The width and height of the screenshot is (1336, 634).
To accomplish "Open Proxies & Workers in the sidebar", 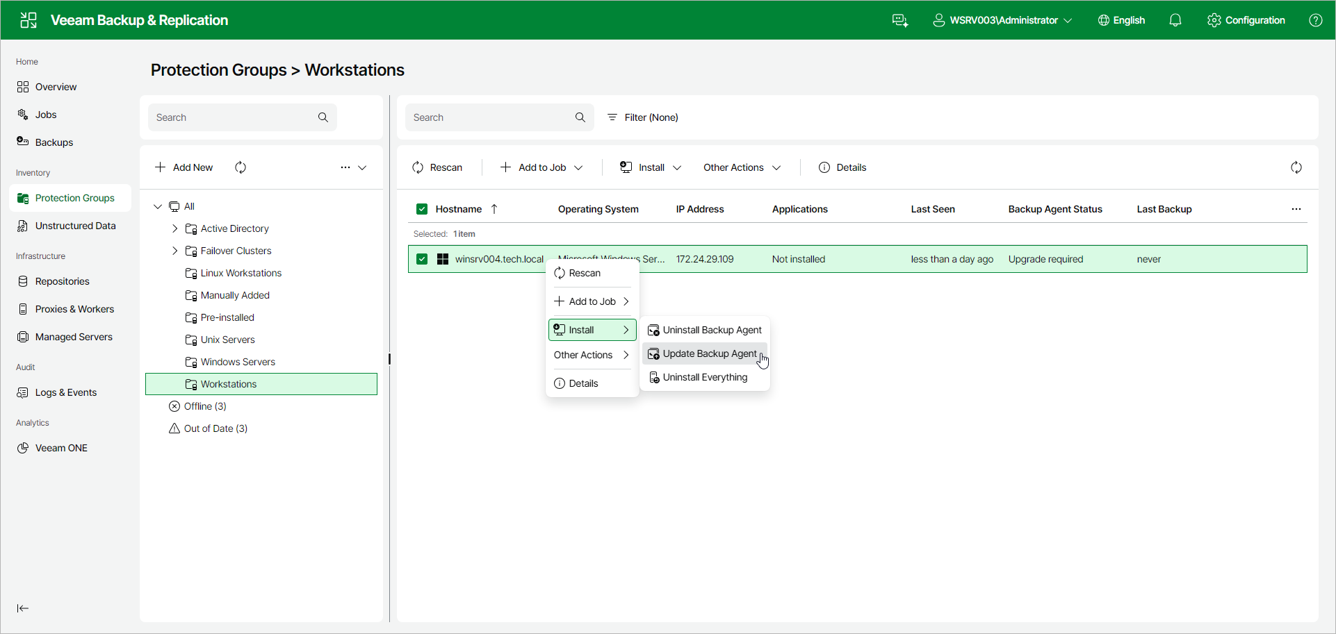I will pyautogui.click(x=70, y=309).
